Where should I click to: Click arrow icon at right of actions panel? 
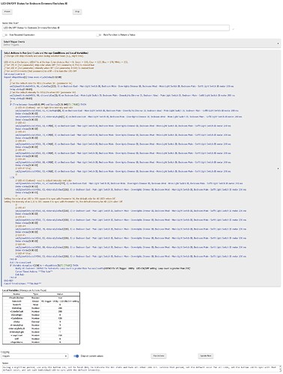click(278, 169)
